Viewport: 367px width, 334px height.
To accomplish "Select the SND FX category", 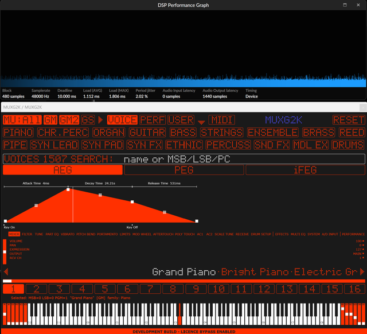I will tap(272, 145).
